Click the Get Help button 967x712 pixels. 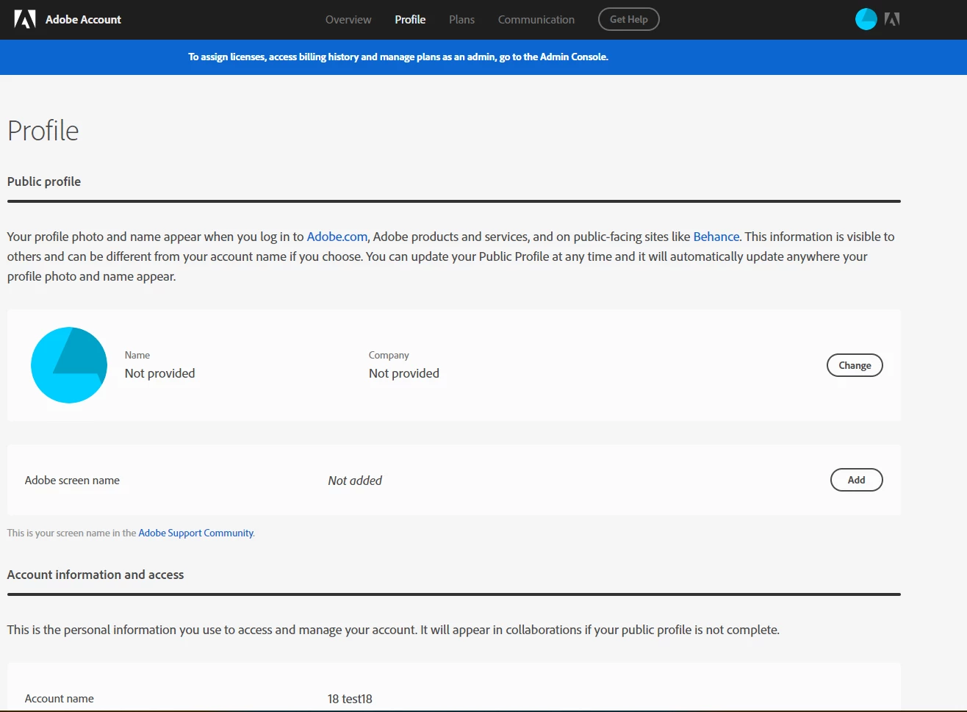pos(629,19)
